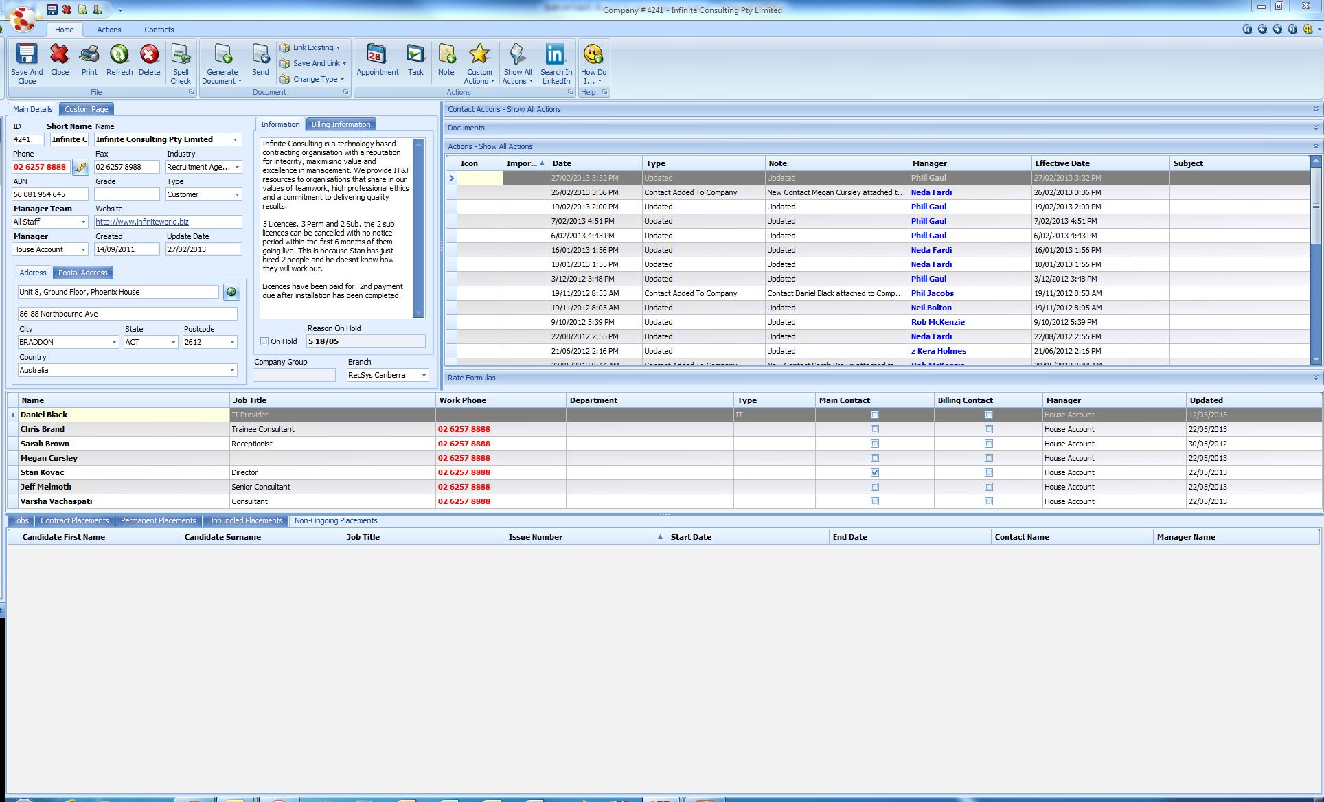This screenshot has width=1324, height=802.
Task: Open Generate Document
Action: (x=221, y=62)
